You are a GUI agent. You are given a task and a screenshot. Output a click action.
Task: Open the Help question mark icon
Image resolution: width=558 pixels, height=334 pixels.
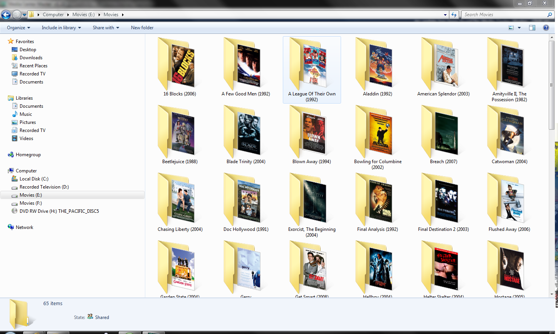pos(546,28)
